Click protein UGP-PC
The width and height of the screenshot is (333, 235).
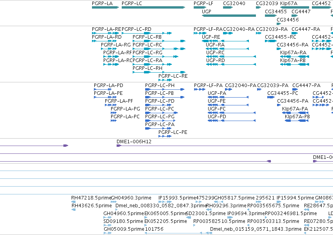[x=232, y=113]
